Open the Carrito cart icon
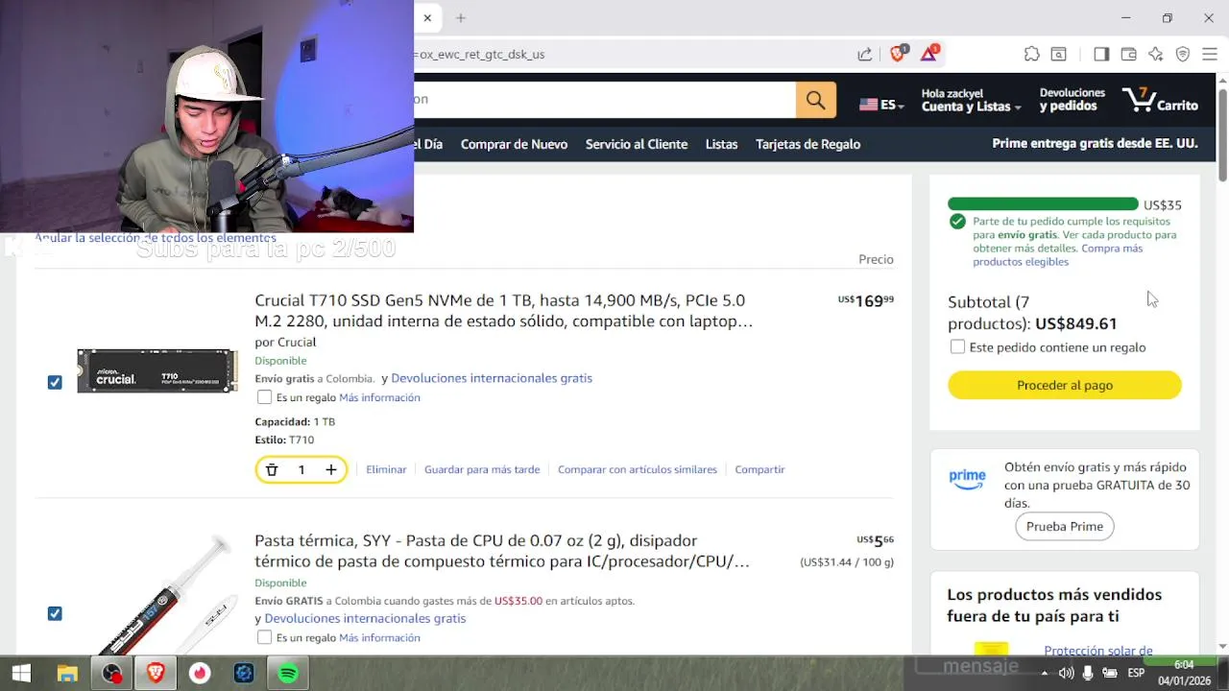Viewport: 1229px width, 691px height. [x=1160, y=100]
